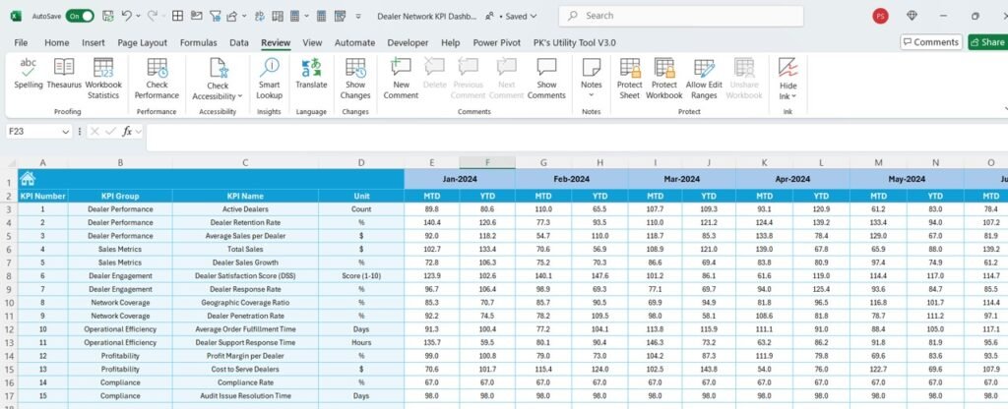Click the home icon in cell A1
Screen dimensions: 1008x409
click(x=28, y=179)
